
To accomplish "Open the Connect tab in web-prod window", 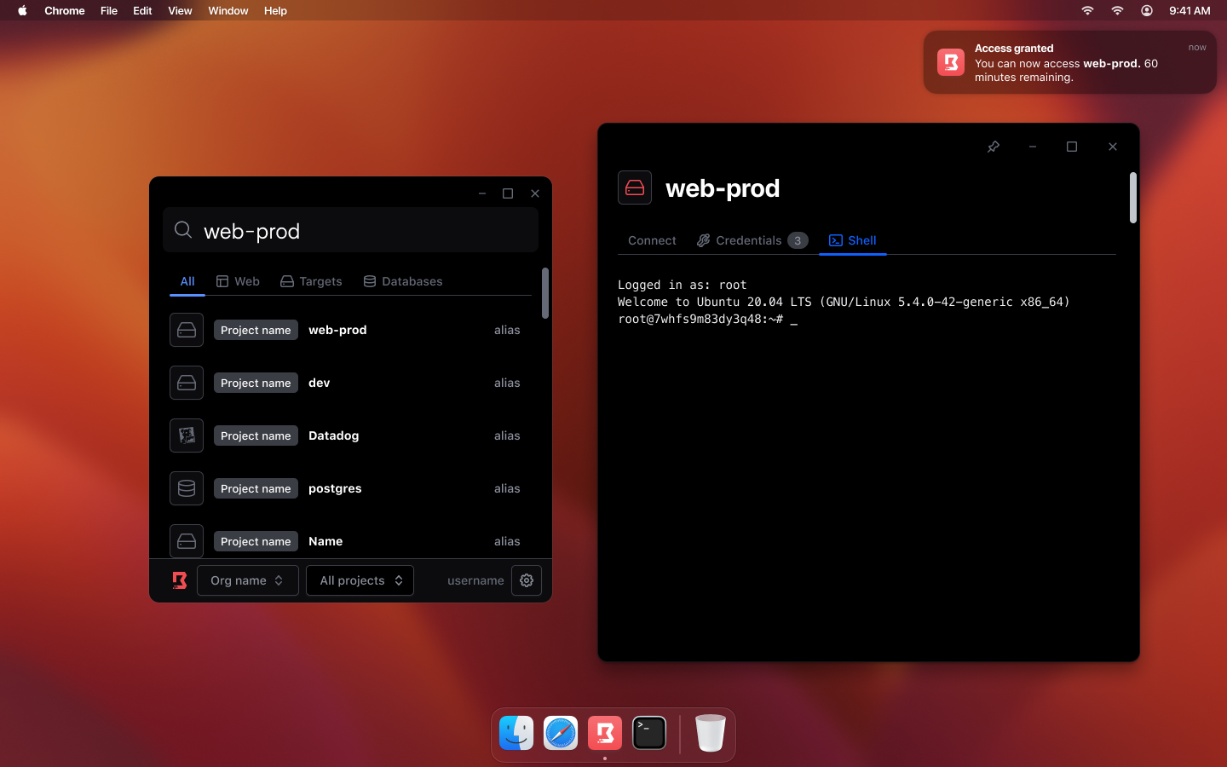I will click(x=652, y=240).
